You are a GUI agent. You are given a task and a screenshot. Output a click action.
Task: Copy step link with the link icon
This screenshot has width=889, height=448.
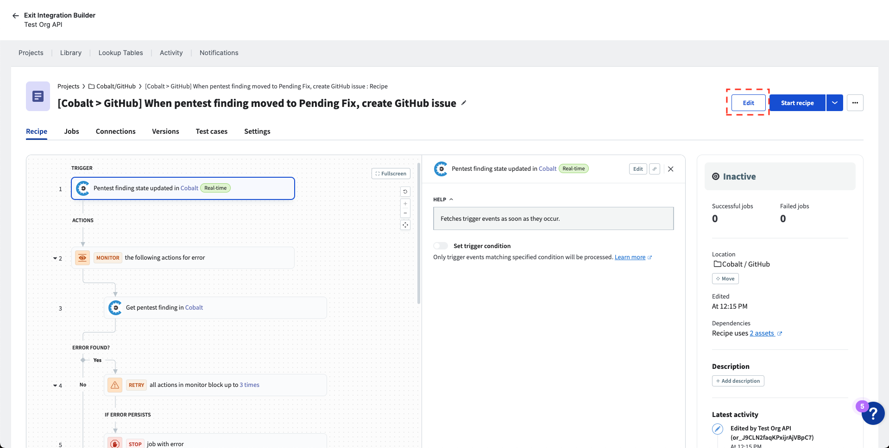tap(654, 169)
